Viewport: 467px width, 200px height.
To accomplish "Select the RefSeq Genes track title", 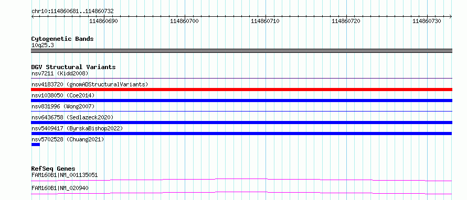I will [x=54, y=169].
